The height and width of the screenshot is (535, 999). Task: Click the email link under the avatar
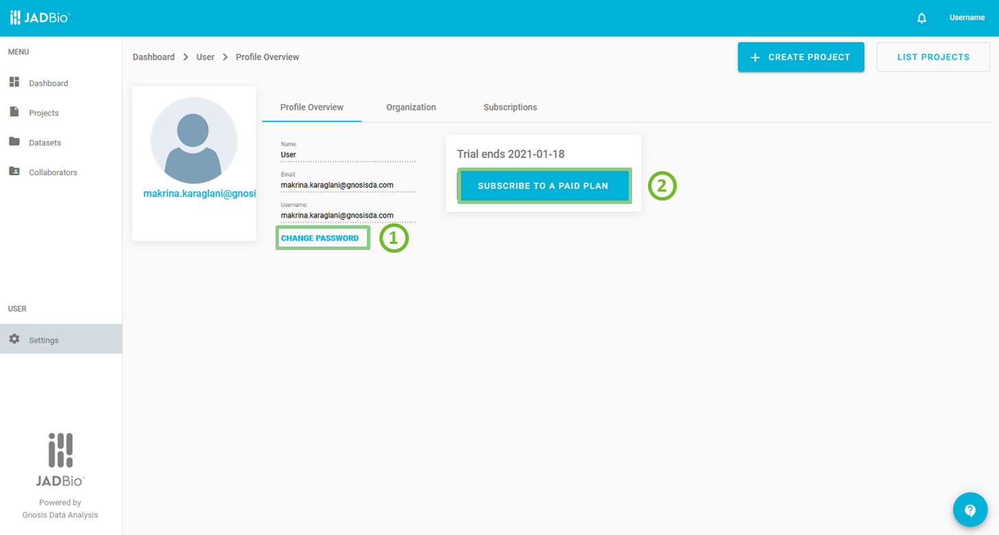(199, 194)
